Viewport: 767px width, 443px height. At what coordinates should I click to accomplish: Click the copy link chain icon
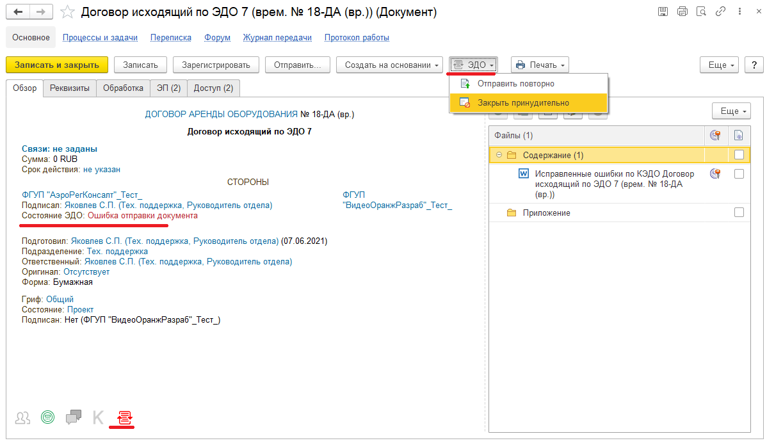tap(720, 12)
